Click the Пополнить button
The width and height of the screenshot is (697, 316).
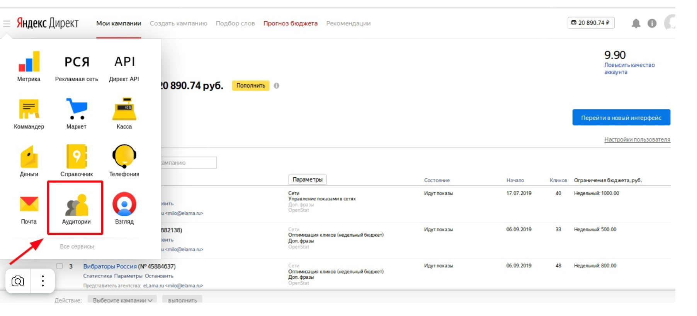click(x=251, y=86)
